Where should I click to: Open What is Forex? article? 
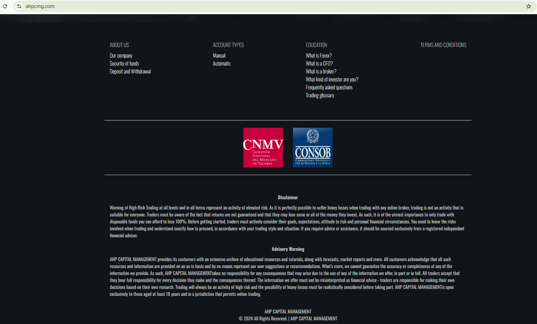click(x=319, y=56)
